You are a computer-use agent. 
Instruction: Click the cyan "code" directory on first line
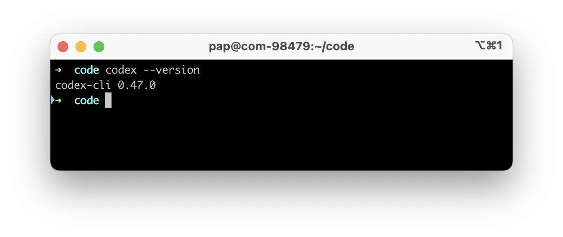click(87, 70)
